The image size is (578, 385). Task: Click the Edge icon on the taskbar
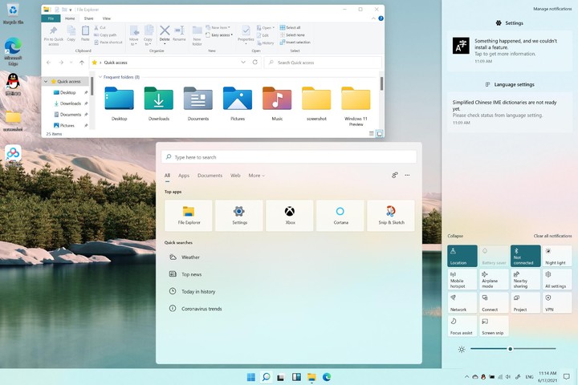327,377
